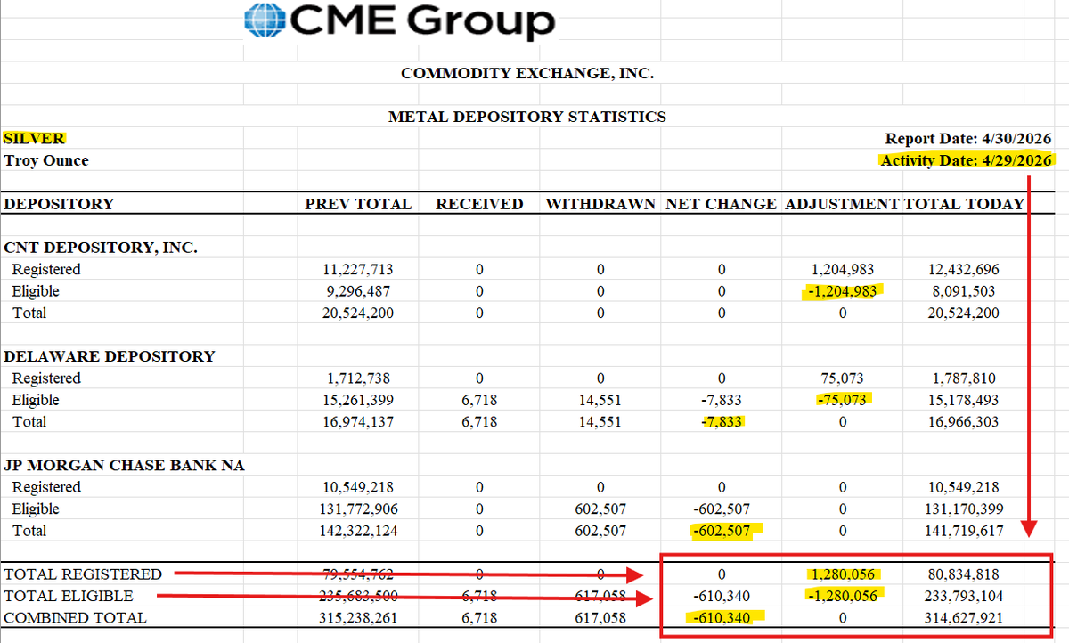This screenshot has width=1069, height=643.
Task: Click Delaware Total prev total 16,974,137
Action: [358, 421]
